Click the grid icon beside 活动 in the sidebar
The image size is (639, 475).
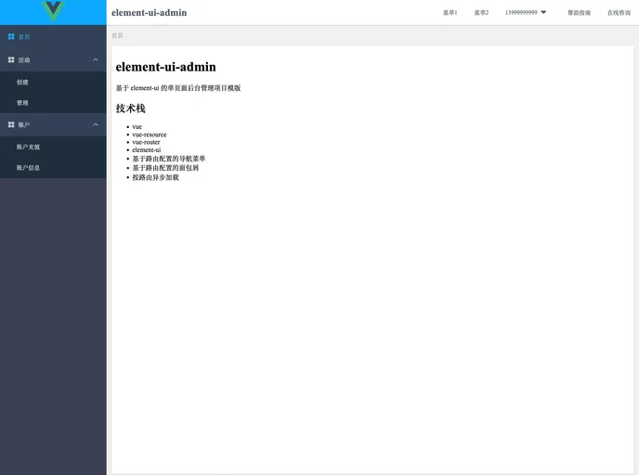coord(11,59)
